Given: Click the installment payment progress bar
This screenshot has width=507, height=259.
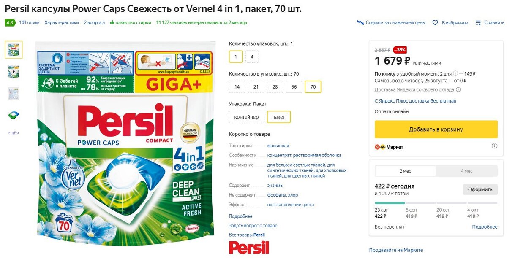Looking at the screenshot, I should coord(436,203).
